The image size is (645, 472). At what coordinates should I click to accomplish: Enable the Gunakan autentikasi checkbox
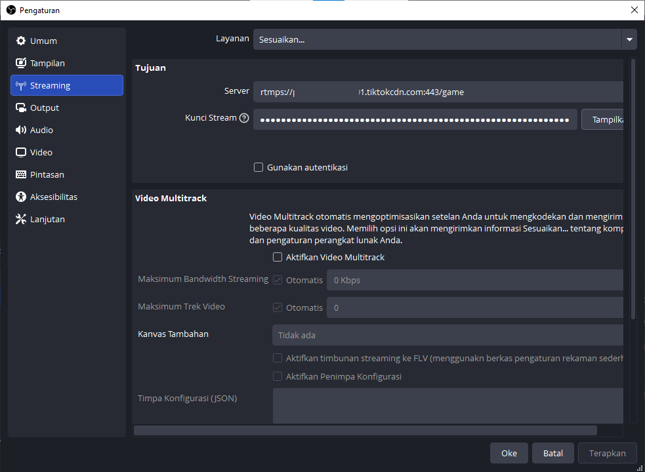click(x=259, y=167)
